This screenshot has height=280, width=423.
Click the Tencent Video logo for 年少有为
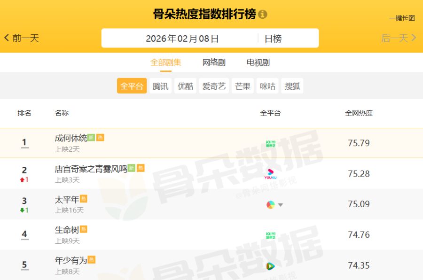point(270,266)
